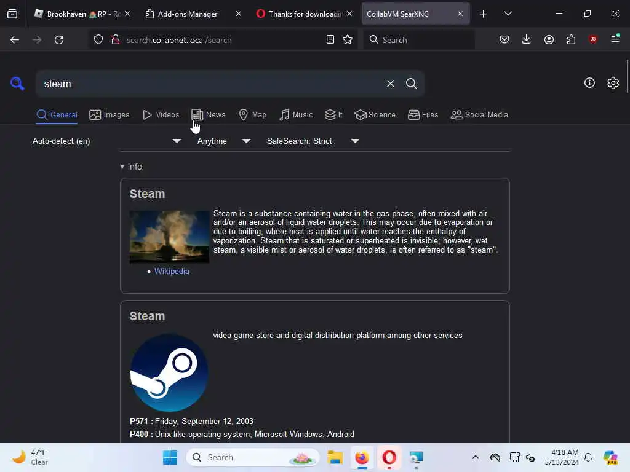Click the taskbar Search box
This screenshot has height=472, width=630.
pos(253,457)
